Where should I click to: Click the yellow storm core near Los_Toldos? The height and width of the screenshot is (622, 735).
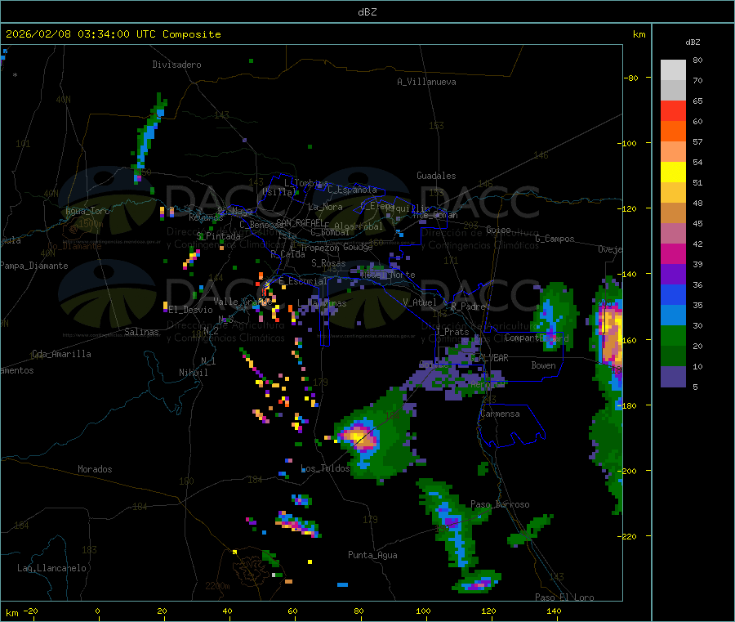coord(359,438)
